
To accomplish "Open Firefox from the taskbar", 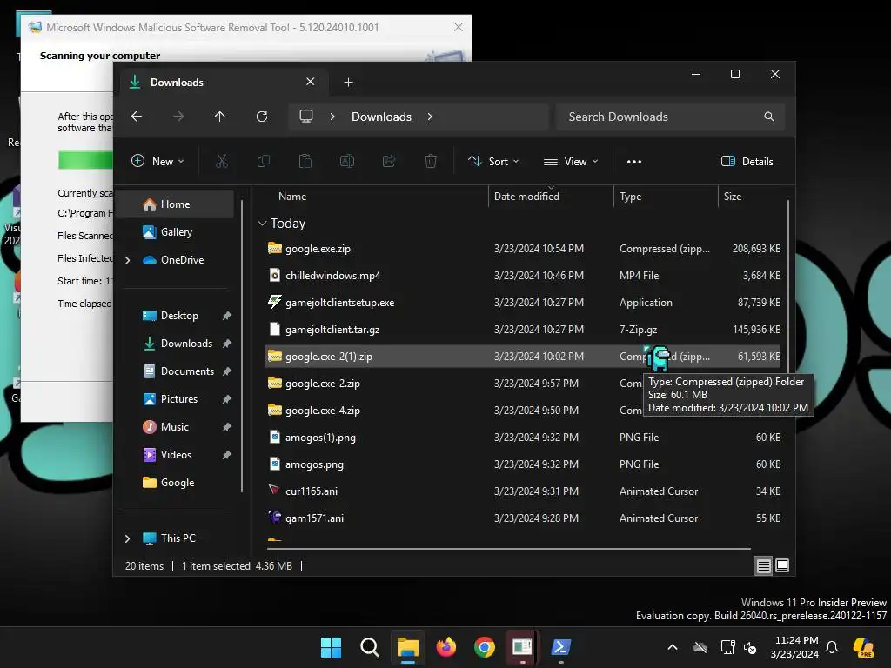I will click(x=446, y=647).
